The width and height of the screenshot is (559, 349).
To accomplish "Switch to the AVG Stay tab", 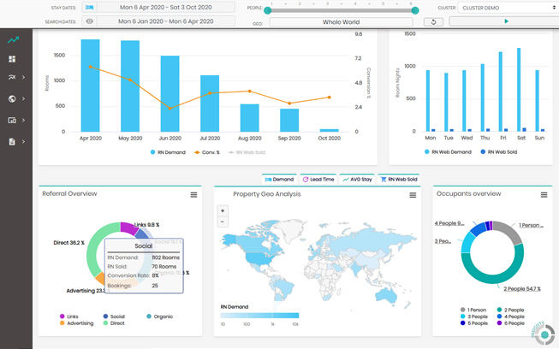I will [x=357, y=180].
